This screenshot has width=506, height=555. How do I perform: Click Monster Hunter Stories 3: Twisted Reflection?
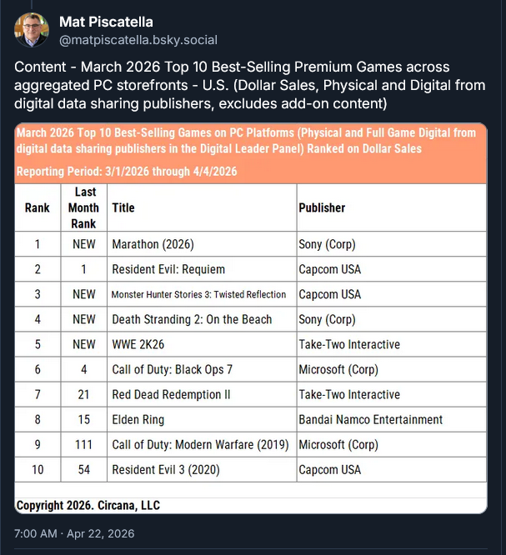pos(198,294)
